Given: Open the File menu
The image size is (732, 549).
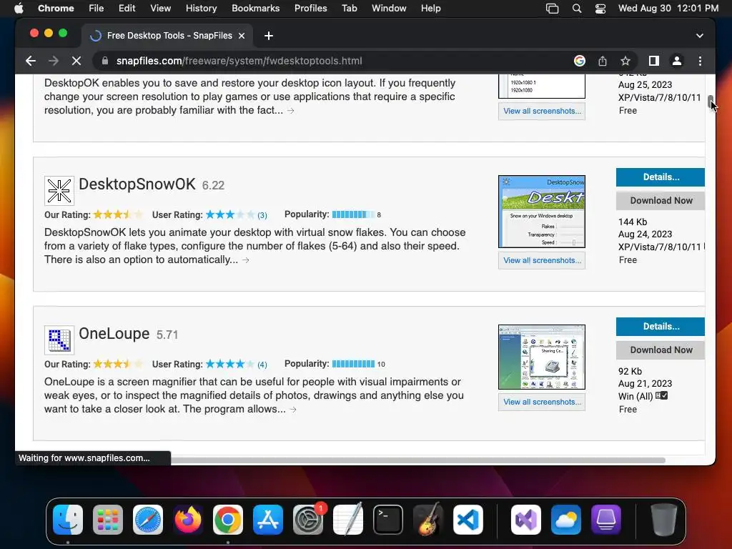Looking at the screenshot, I should (x=97, y=8).
